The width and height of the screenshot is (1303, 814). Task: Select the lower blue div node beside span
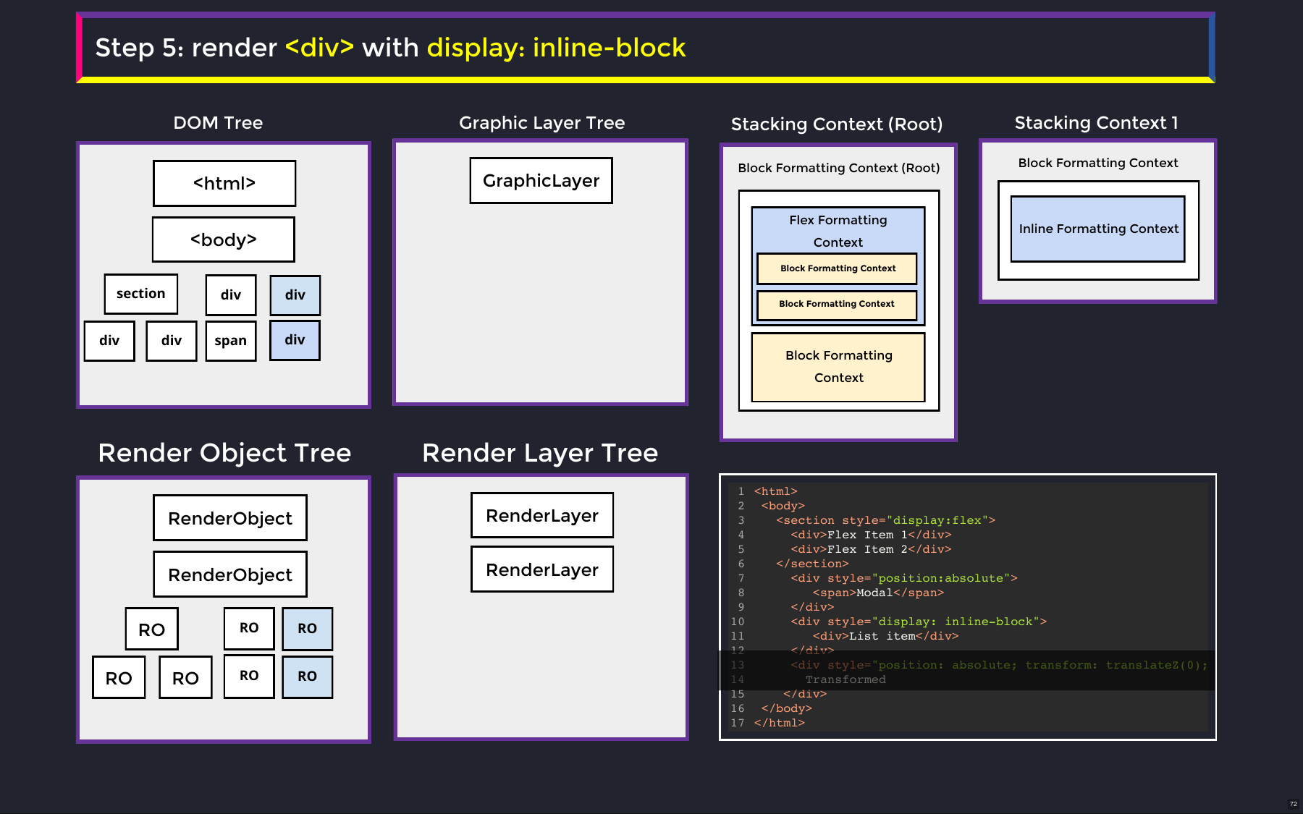(295, 340)
